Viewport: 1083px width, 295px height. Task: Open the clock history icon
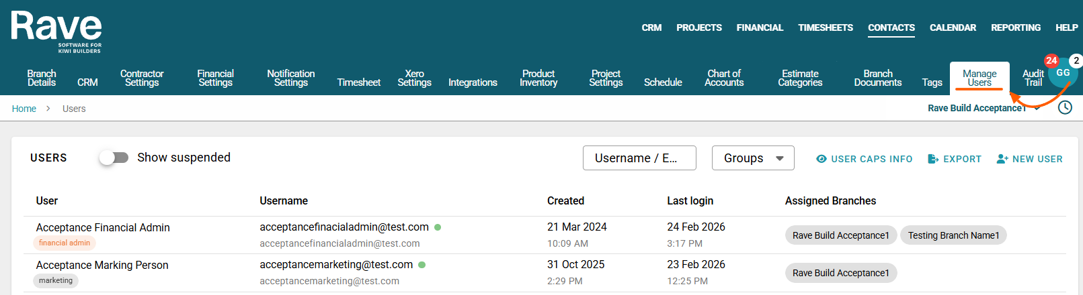tap(1065, 107)
